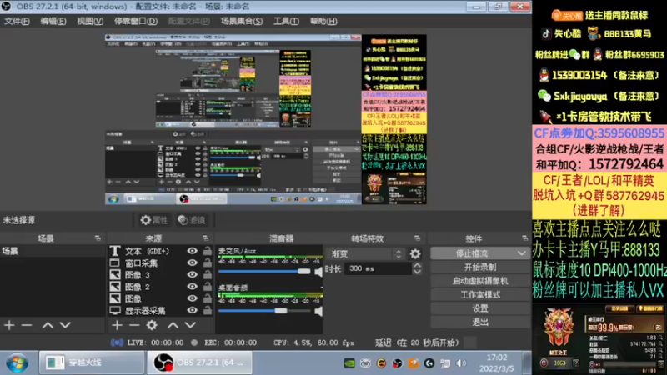The image size is (667, 375).
Task: Hide the 窗口采集 source eye
Action: [193, 262]
